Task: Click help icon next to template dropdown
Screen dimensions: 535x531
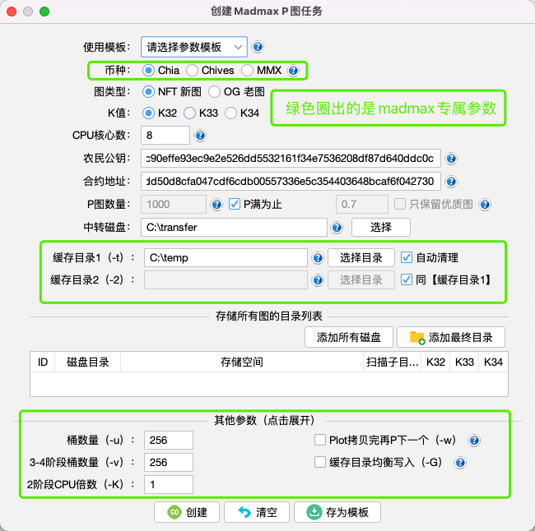Action: pos(258,47)
